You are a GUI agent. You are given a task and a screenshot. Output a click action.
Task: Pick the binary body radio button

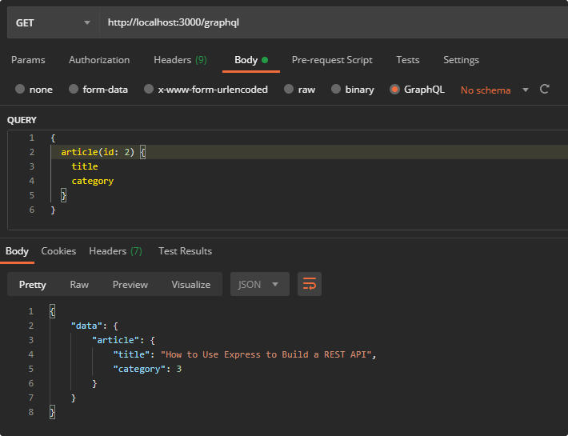(x=336, y=90)
